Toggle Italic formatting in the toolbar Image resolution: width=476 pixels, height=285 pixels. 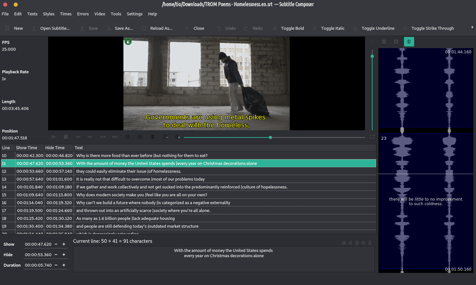click(x=329, y=28)
